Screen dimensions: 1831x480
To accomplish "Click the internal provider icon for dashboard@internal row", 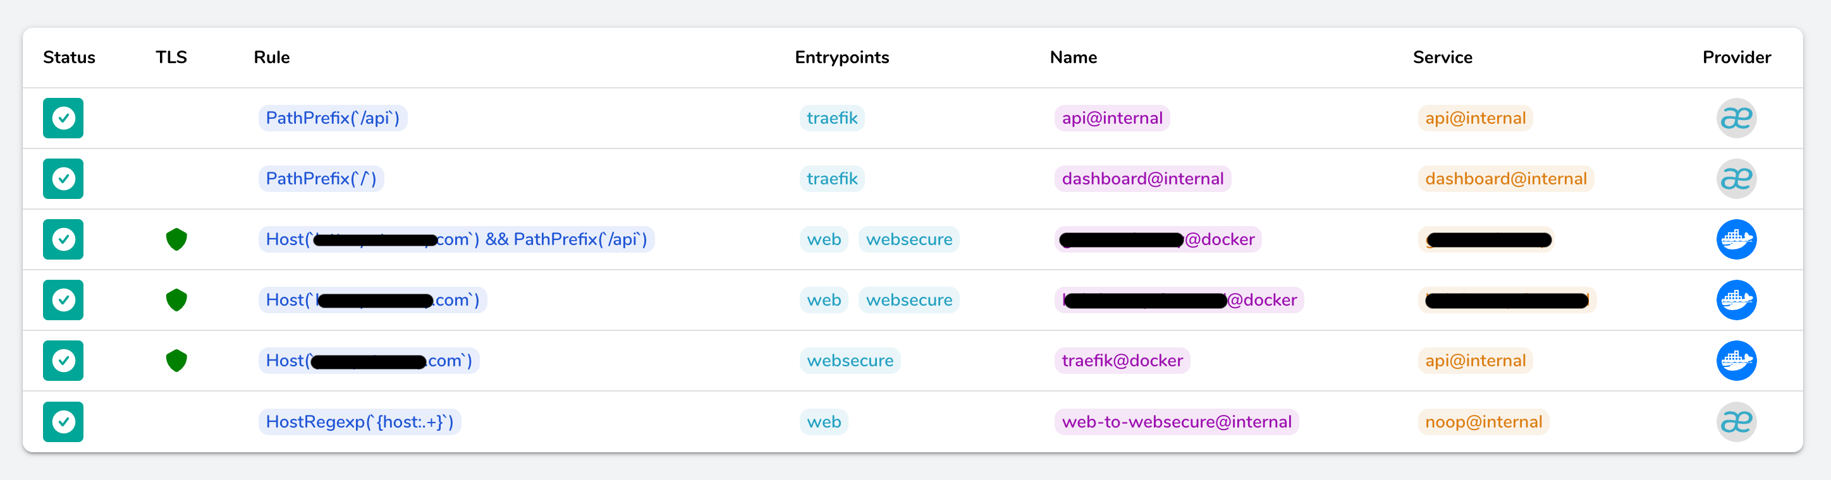I will click(x=1736, y=178).
